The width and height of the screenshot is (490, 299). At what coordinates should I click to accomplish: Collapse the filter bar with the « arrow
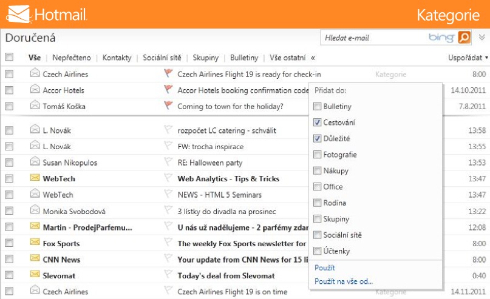pos(313,58)
